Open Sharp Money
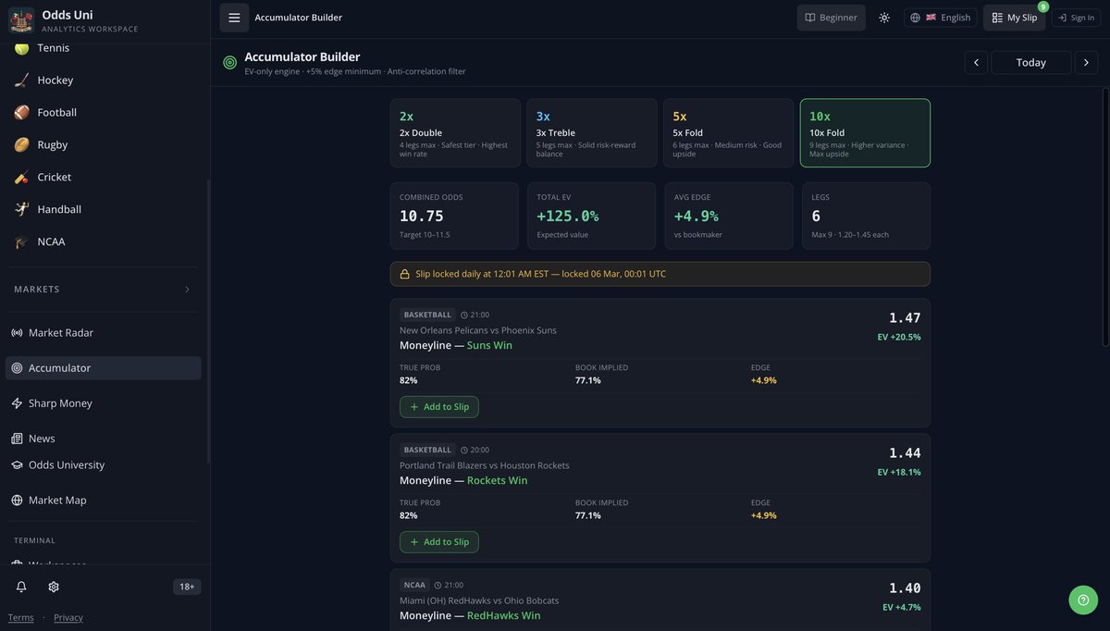This screenshot has width=1110, height=631. pyautogui.click(x=105, y=403)
